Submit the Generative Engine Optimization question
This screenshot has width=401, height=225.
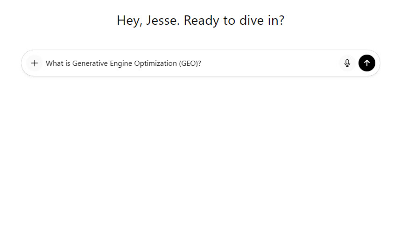coord(367,63)
